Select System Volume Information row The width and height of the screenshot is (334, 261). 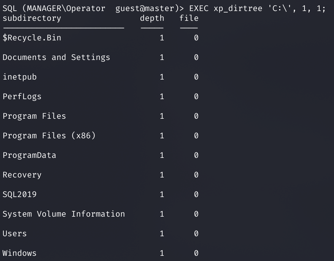(x=101, y=214)
